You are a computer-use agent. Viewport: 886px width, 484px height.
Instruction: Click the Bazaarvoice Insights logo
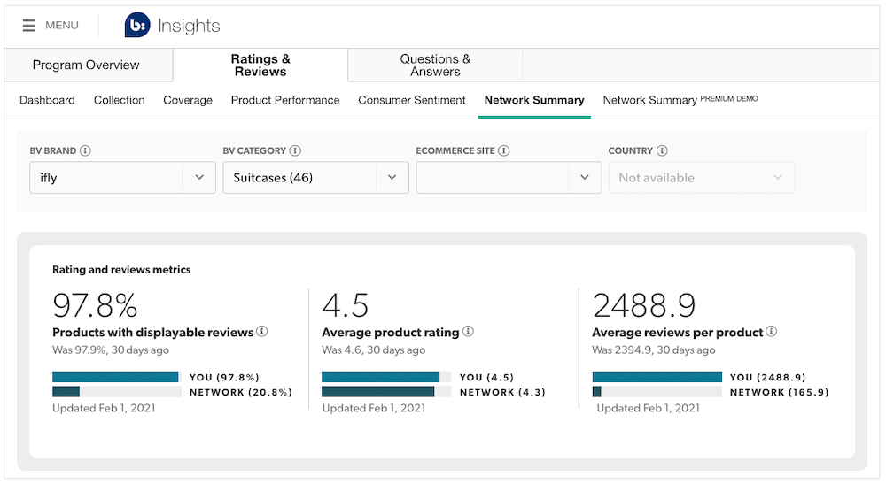173,26
